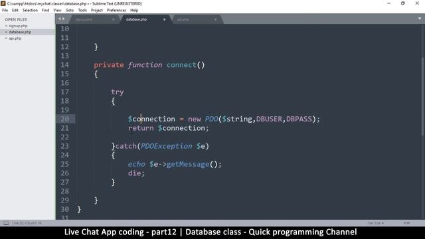Open the View menu
425x239 pixels.
point(57,11)
